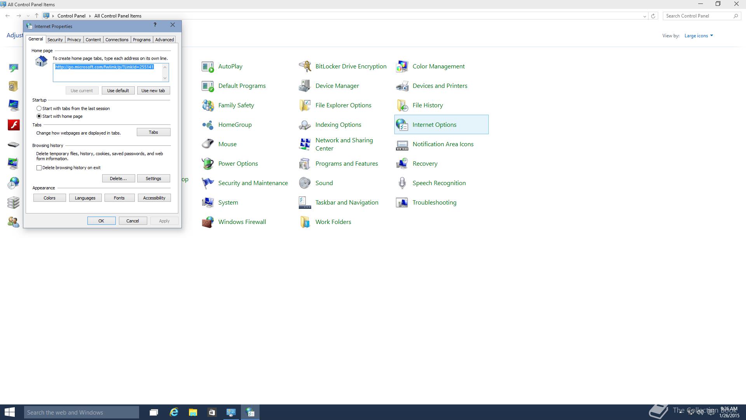746x420 pixels.
Task: Click the Refresh button in address bar
Action: [653, 16]
